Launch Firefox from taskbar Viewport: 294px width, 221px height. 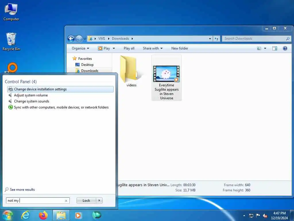point(43,215)
